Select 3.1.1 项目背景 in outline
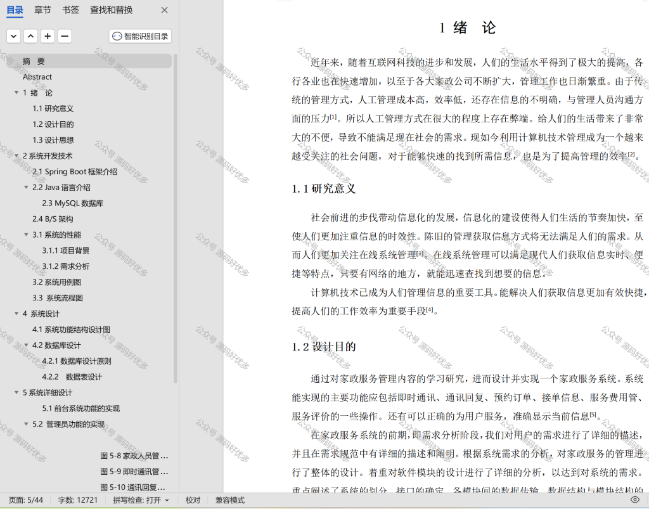649x509 pixels. (x=65, y=250)
